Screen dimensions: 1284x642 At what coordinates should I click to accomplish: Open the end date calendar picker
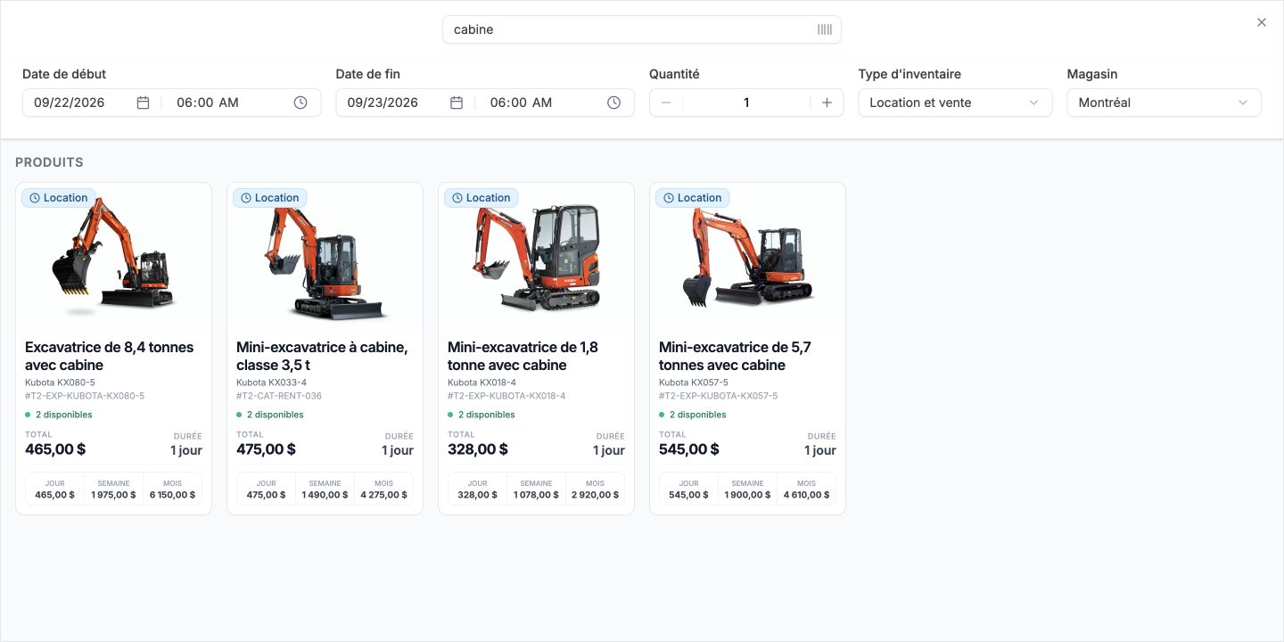457,103
